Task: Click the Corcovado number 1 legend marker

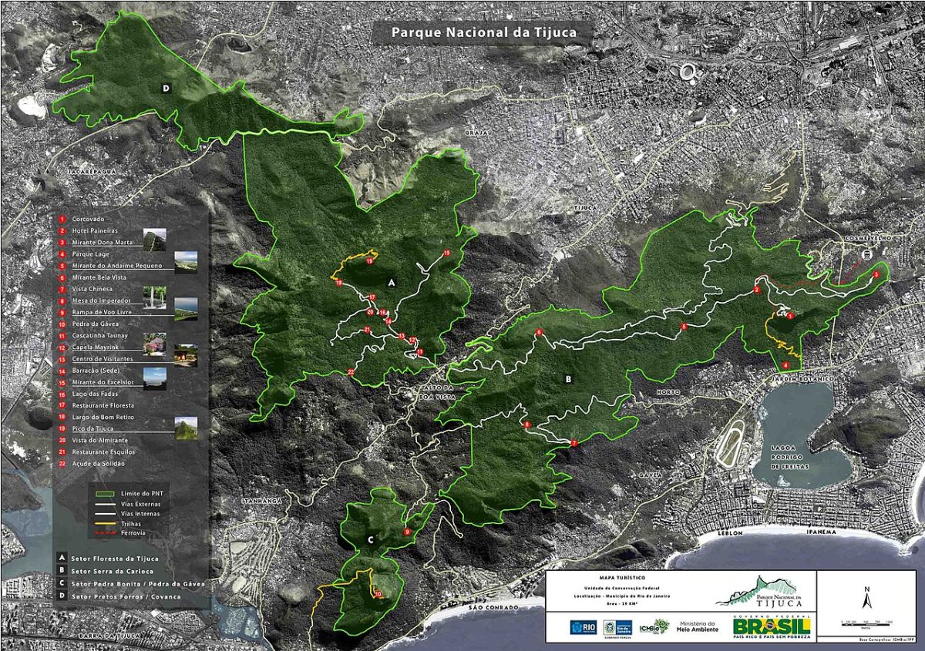Action: (61, 220)
